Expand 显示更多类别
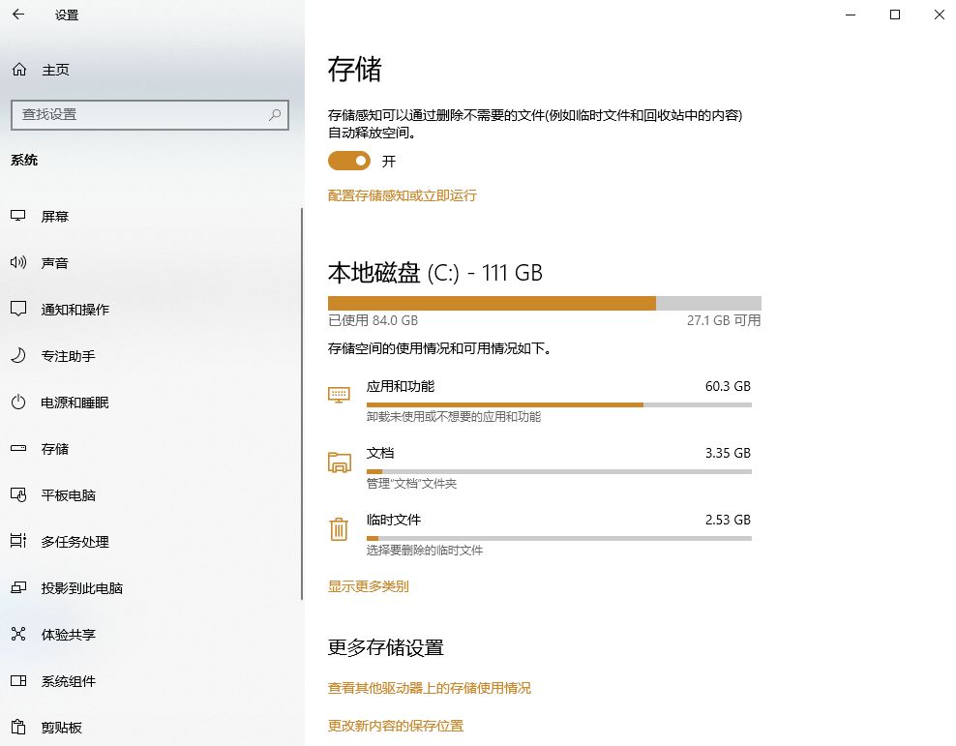 [x=368, y=586]
